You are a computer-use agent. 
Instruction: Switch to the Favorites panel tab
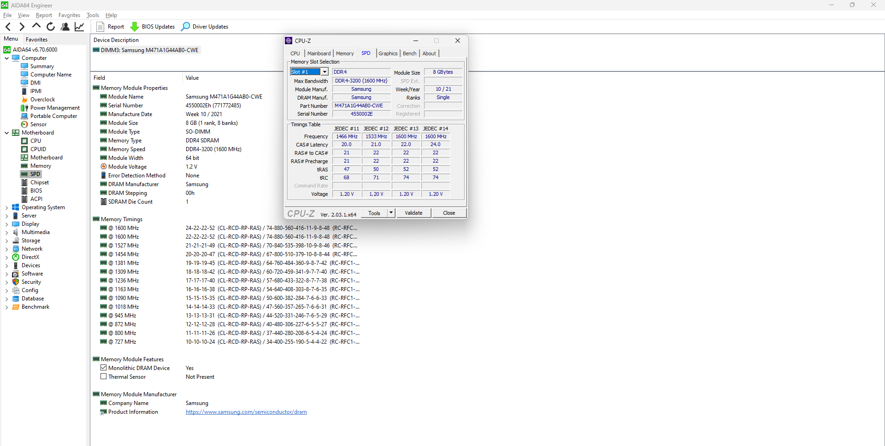(36, 40)
